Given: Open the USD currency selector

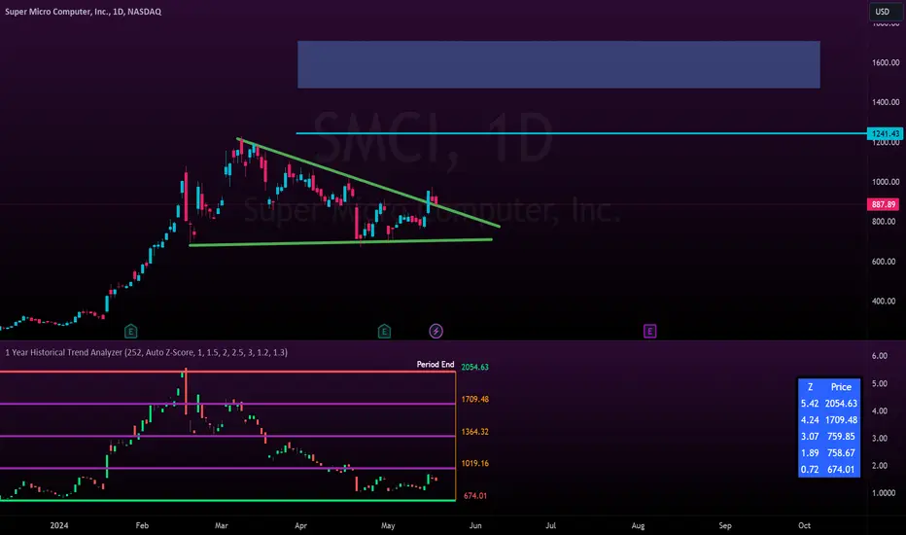Looking at the screenshot, I should click(886, 12).
